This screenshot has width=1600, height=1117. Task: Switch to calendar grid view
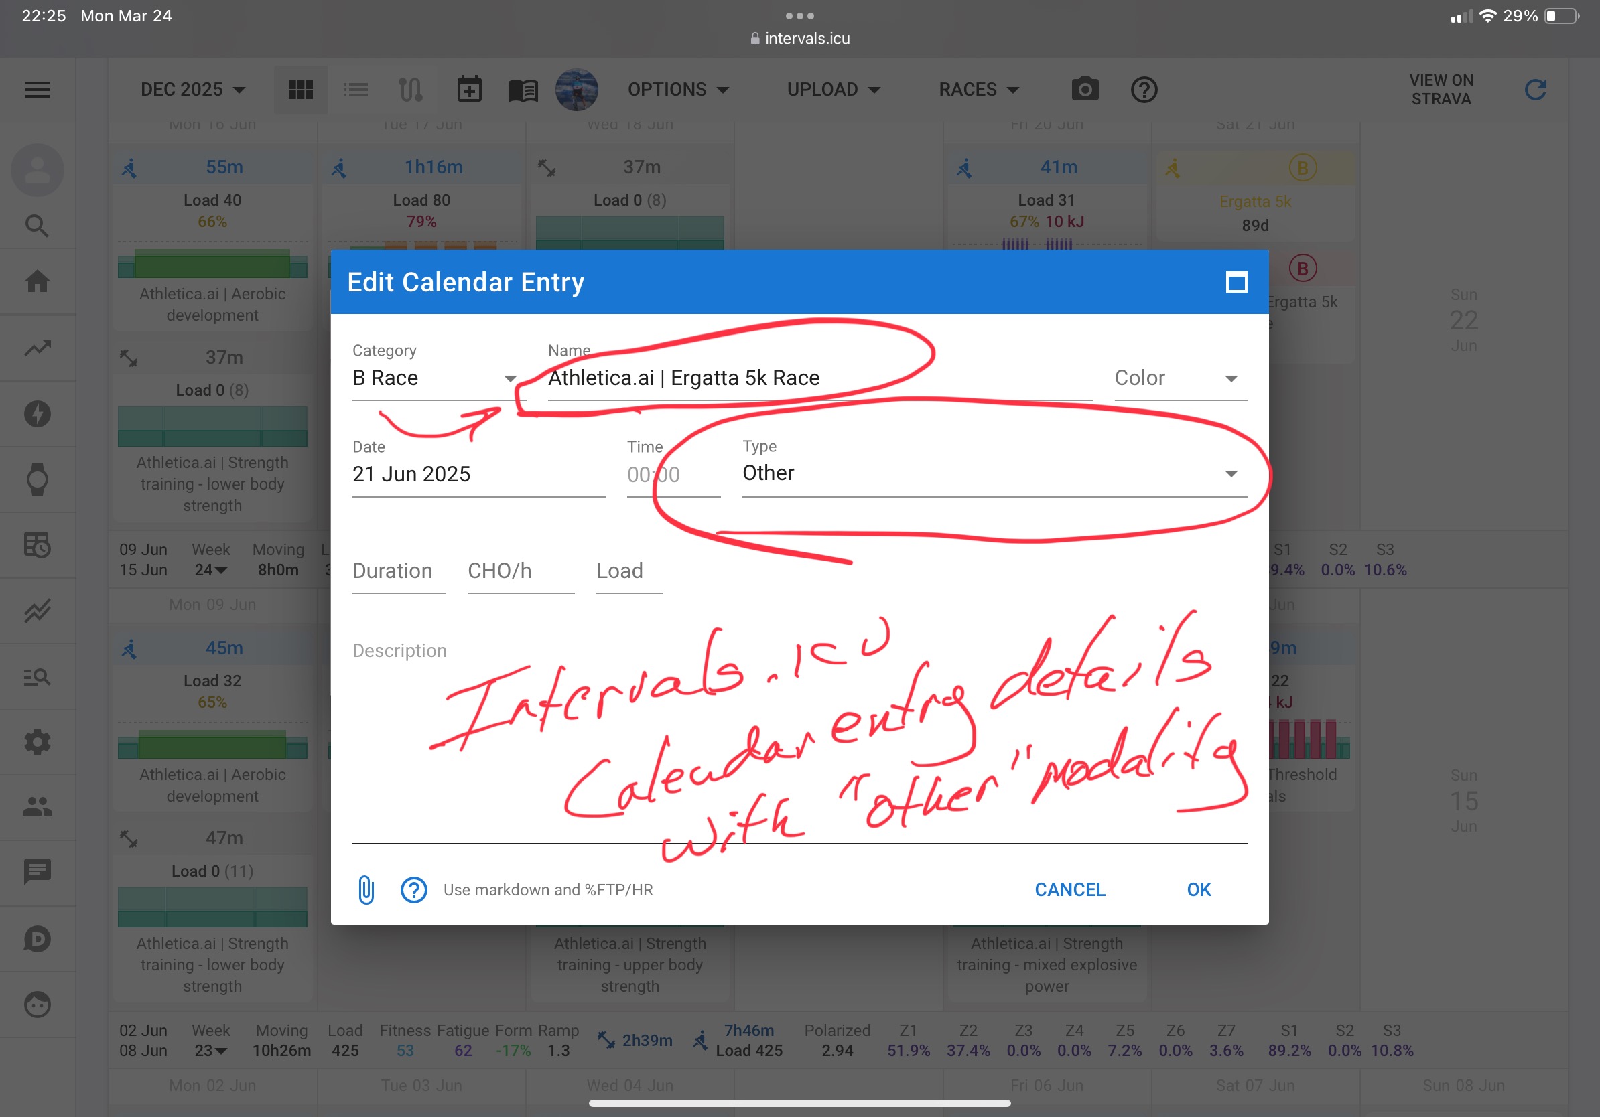coord(300,89)
